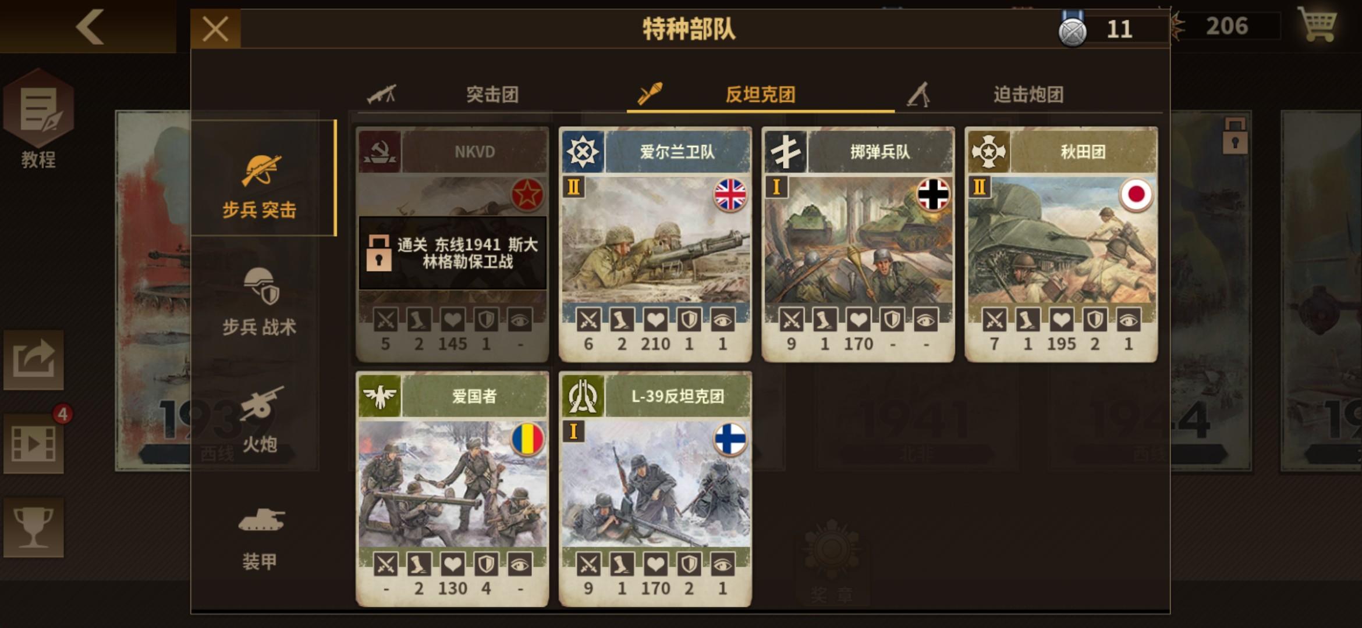Open the video film icon
1362x628 pixels.
pos(34,444)
